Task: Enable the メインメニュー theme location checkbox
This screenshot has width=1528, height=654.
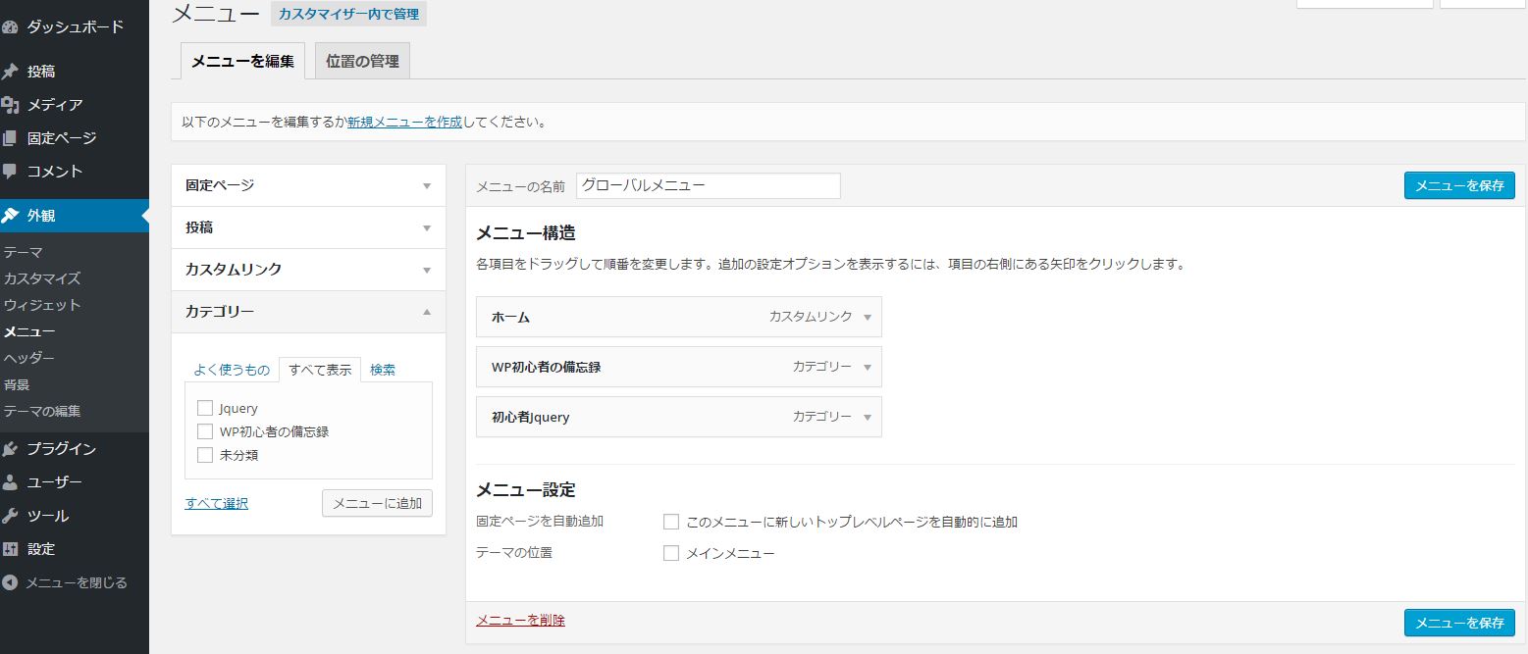Action: point(671,553)
